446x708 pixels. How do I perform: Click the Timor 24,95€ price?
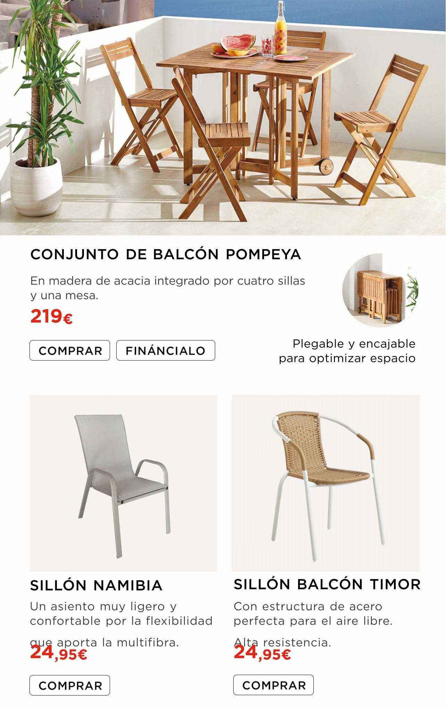(x=262, y=653)
